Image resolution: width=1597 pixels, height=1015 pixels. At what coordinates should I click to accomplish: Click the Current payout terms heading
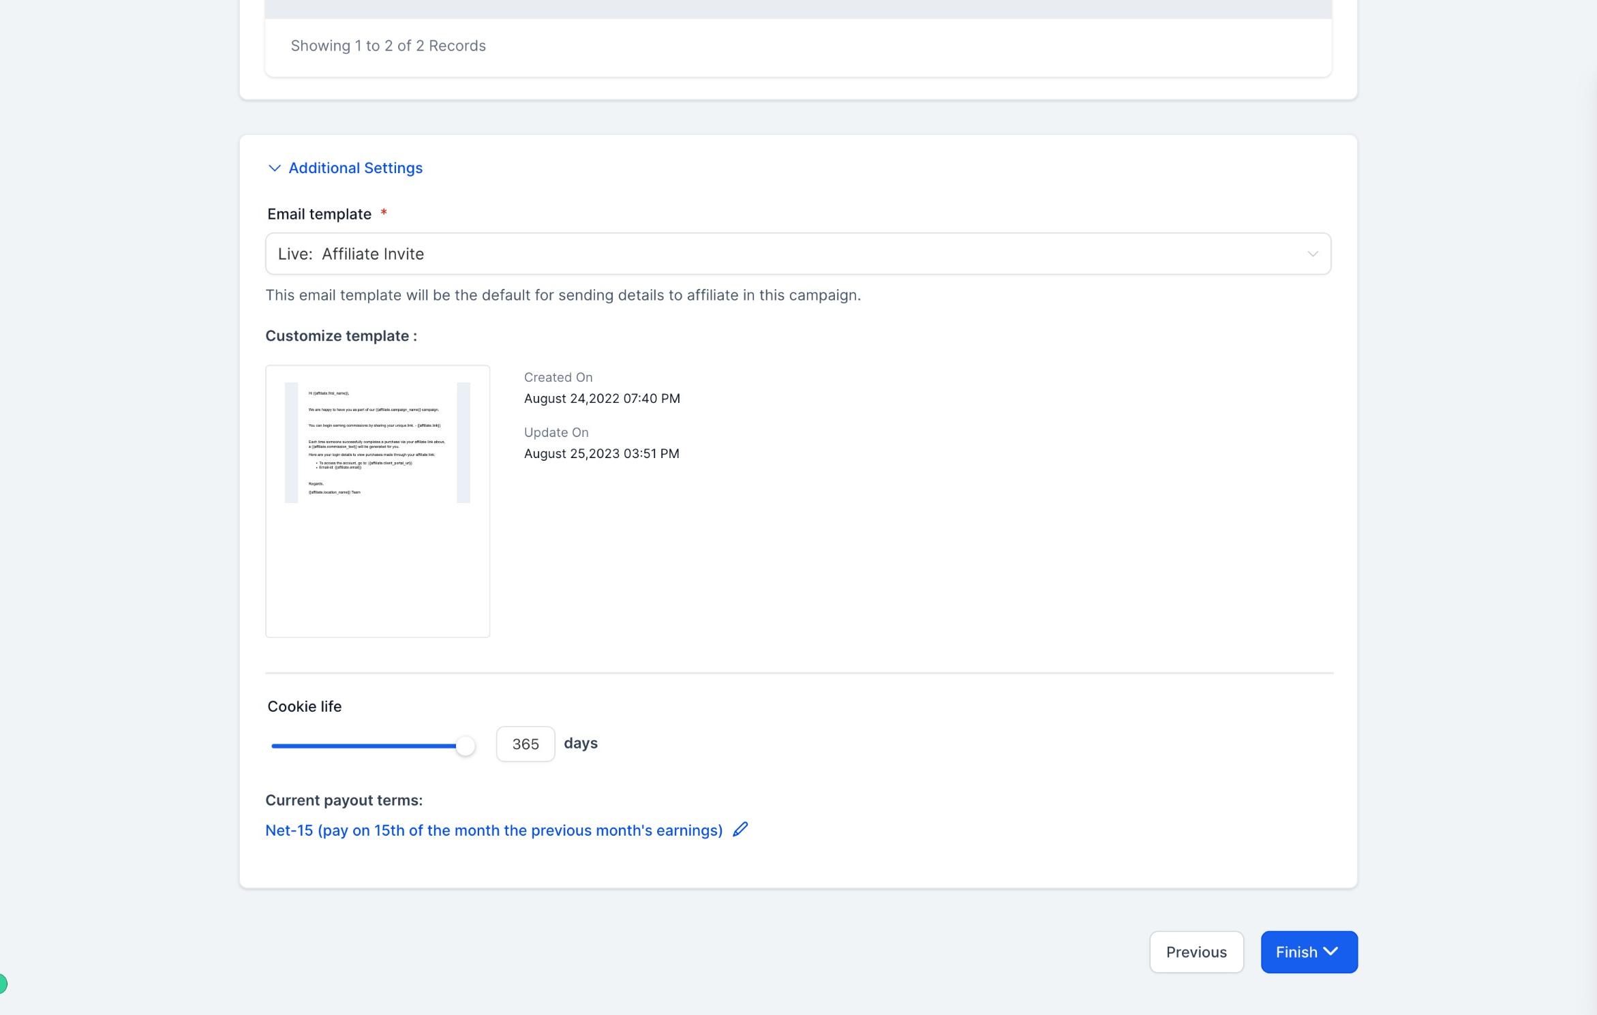(x=344, y=800)
